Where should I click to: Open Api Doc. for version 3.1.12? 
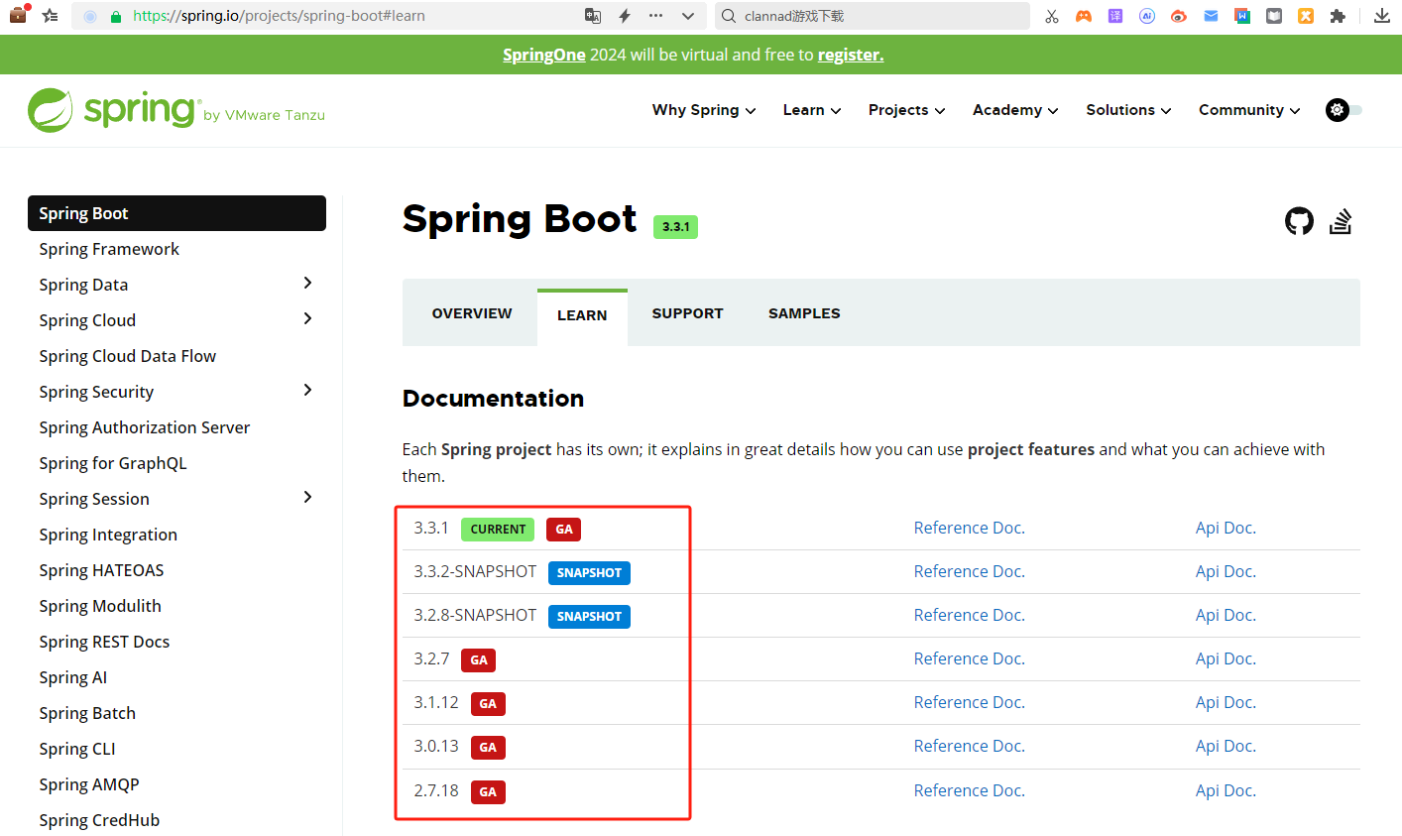1226,703
